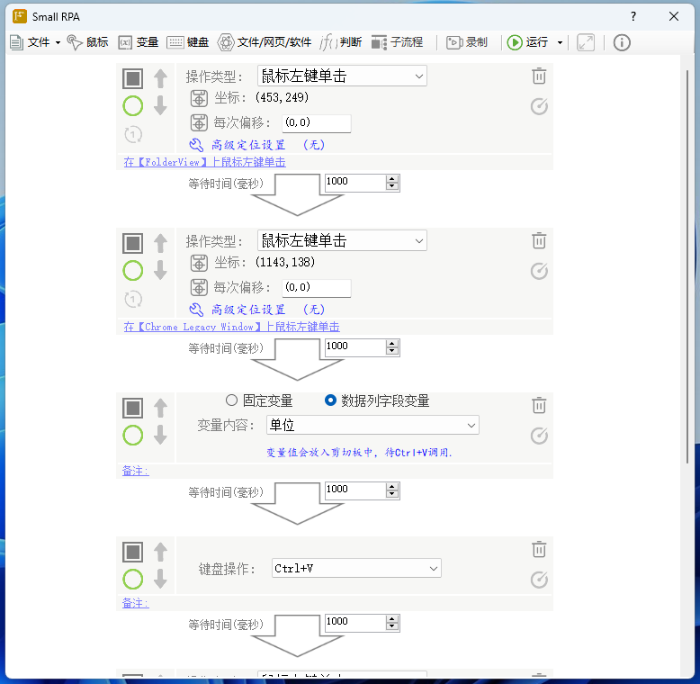The width and height of the screenshot is (700, 684).
Task: Open the 文件/网页/软件 toolbar item
Action: [x=265, y=42]
